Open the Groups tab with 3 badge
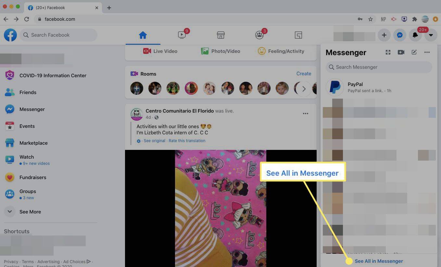Viewport: 441px width, 267px height. point(259,35)
